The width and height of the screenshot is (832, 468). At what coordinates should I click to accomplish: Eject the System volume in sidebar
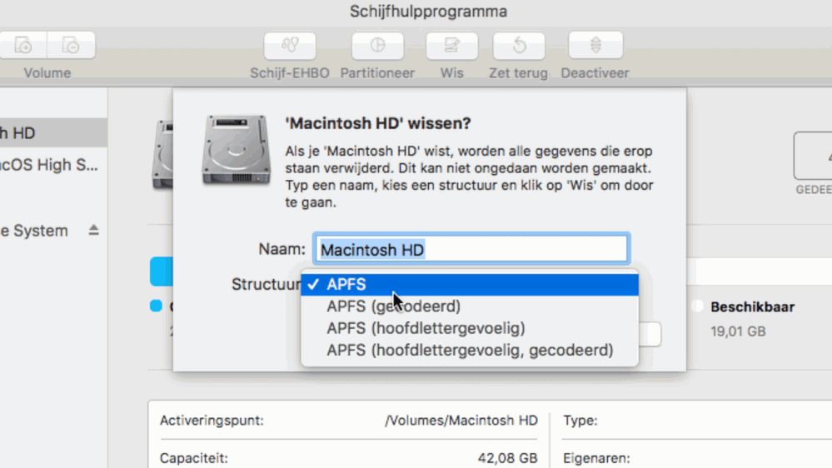94,231
